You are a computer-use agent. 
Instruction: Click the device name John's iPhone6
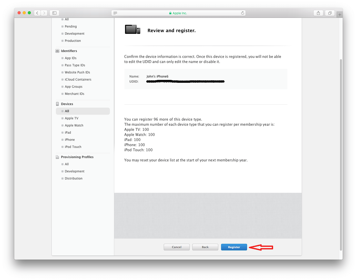tap(157, 77)
